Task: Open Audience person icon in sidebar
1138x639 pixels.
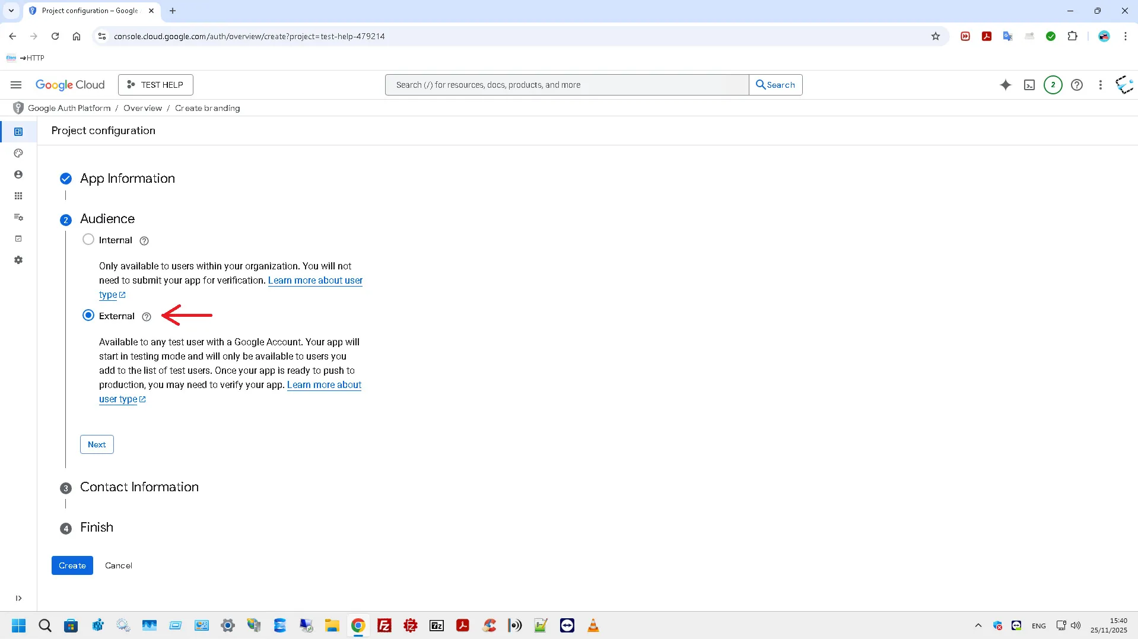Action: pyautogui.click(x=18, y=174)
